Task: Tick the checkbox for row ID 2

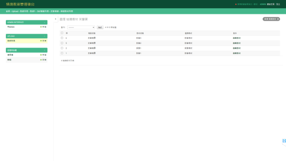Action: pos(62,48)
